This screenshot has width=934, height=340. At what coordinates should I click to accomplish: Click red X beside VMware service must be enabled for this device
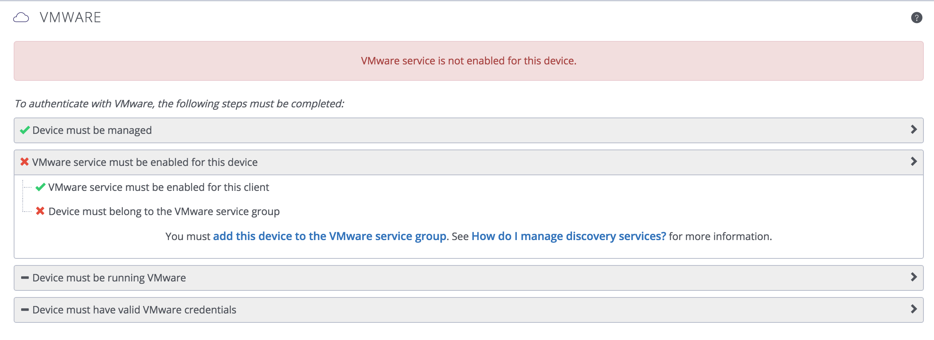pos(25,162)
